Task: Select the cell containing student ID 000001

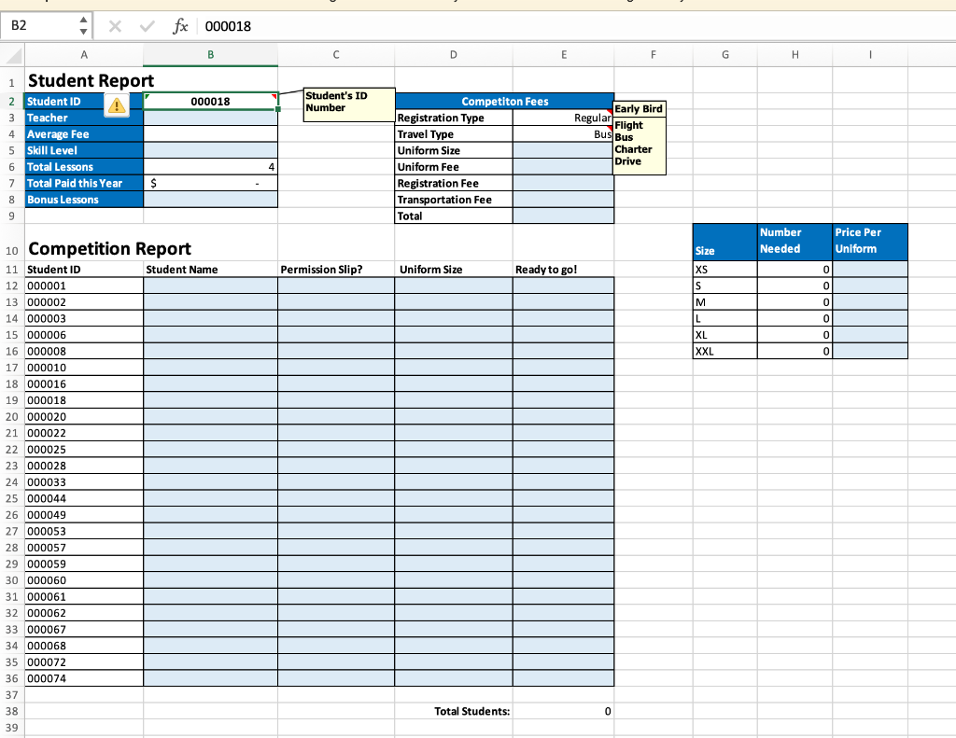Action: point(83,285)
